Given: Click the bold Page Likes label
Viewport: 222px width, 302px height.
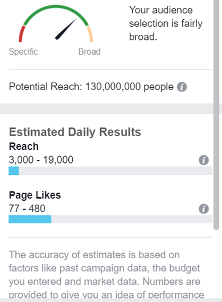Looking at the screenshot, I should point(35,195).
